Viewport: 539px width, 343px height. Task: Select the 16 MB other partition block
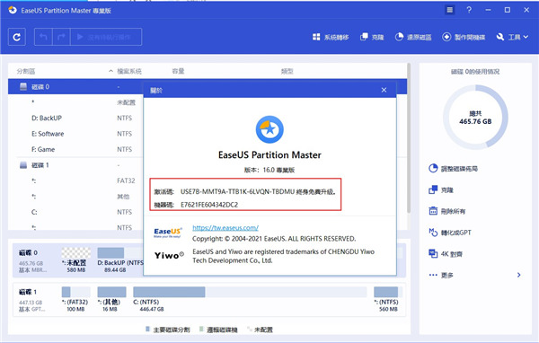tap(111, 300)
